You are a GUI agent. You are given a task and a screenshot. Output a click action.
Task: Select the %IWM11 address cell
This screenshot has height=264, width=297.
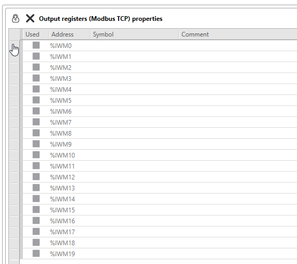point(70,166)
